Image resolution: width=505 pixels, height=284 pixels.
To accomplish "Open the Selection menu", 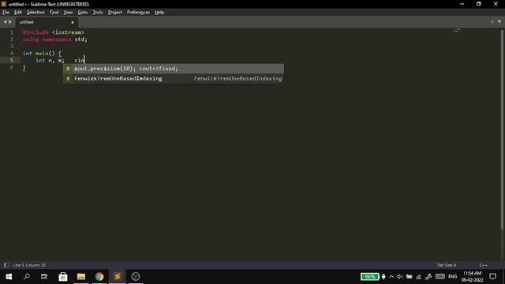I will (36, 13).
